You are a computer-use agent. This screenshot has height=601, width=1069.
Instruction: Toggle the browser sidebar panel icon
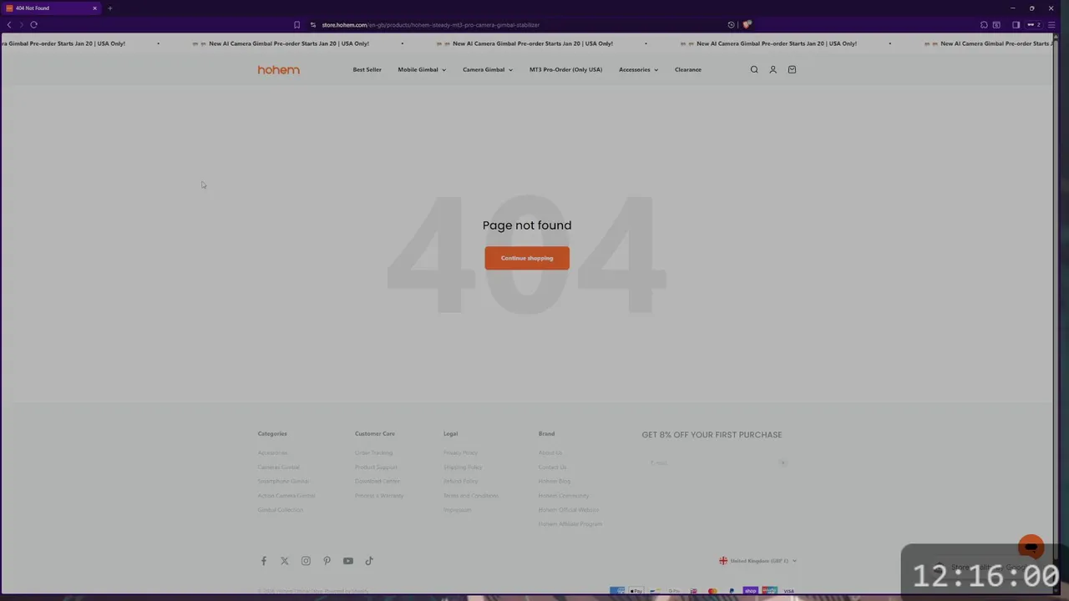pos(1016,25)
